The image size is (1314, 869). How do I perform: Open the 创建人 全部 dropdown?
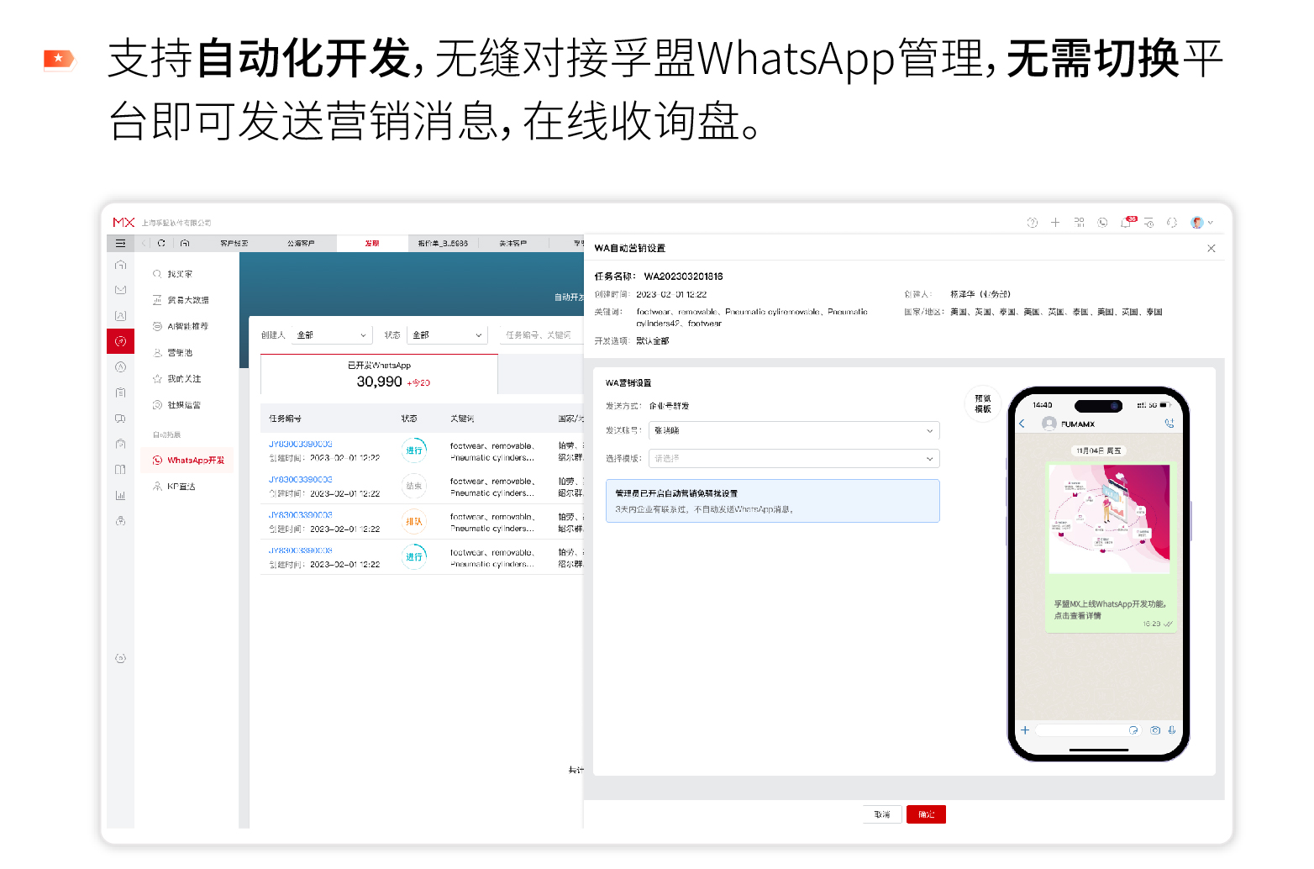click(331, 334)
